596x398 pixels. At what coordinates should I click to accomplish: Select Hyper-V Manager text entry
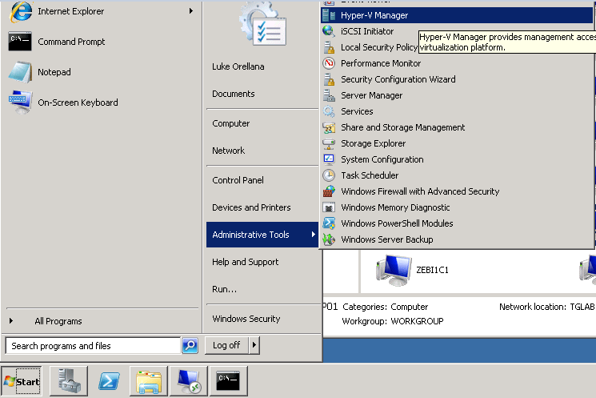coord(374,15)
